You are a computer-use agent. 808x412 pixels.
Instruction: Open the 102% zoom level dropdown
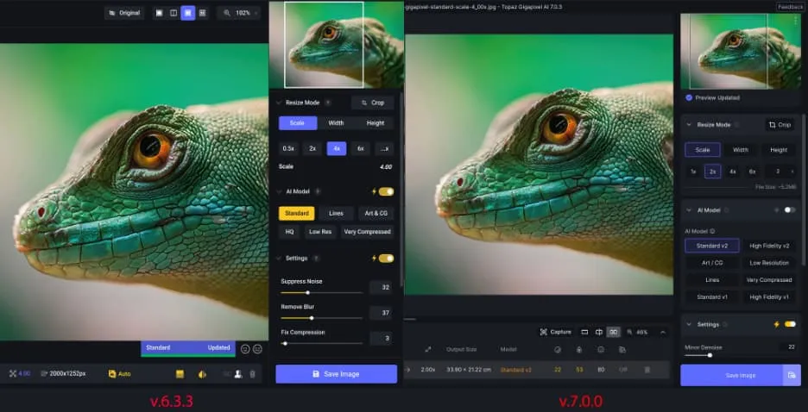point(238,13)
